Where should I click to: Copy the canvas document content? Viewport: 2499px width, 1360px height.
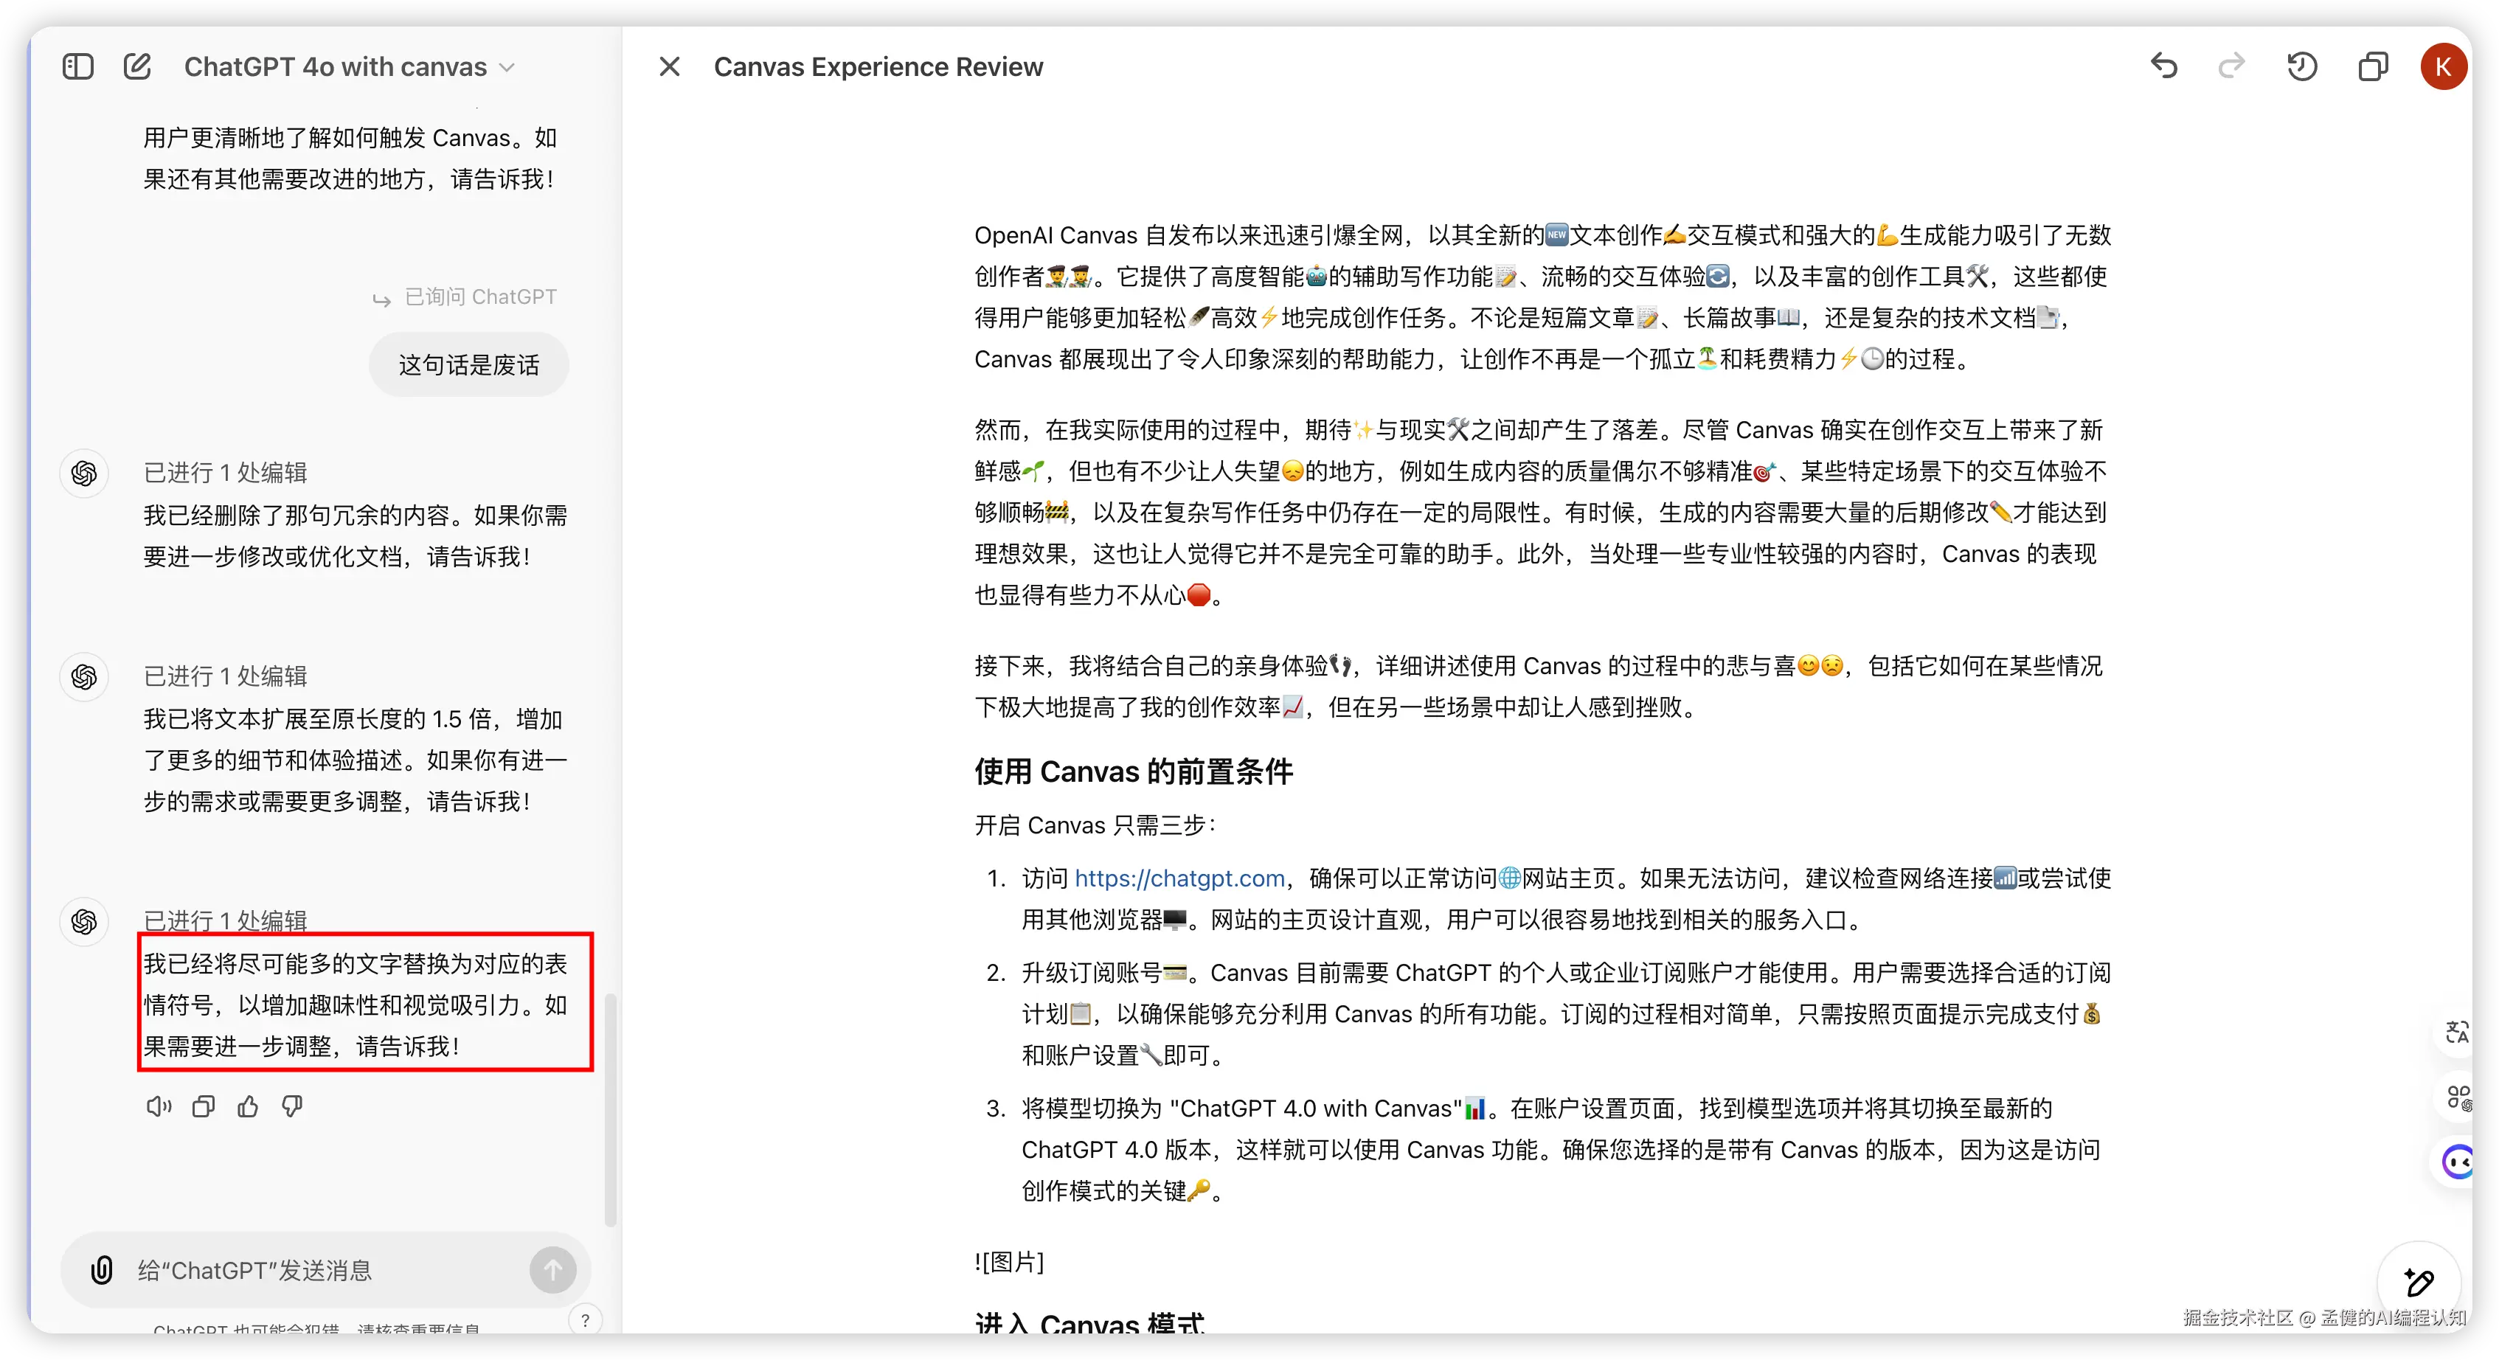[x=2372, y=66]
